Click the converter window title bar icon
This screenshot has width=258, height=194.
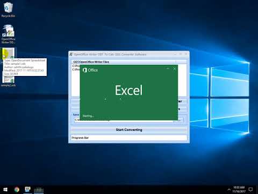pos(71,54)
